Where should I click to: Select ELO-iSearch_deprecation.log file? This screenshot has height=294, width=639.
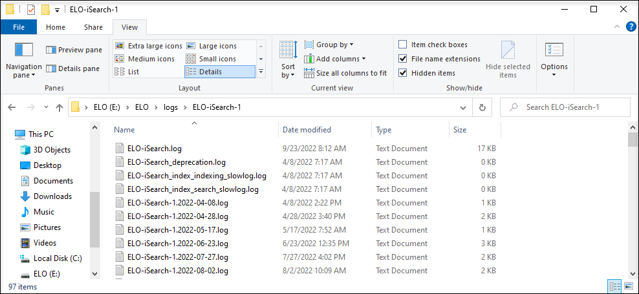point(177,162)
